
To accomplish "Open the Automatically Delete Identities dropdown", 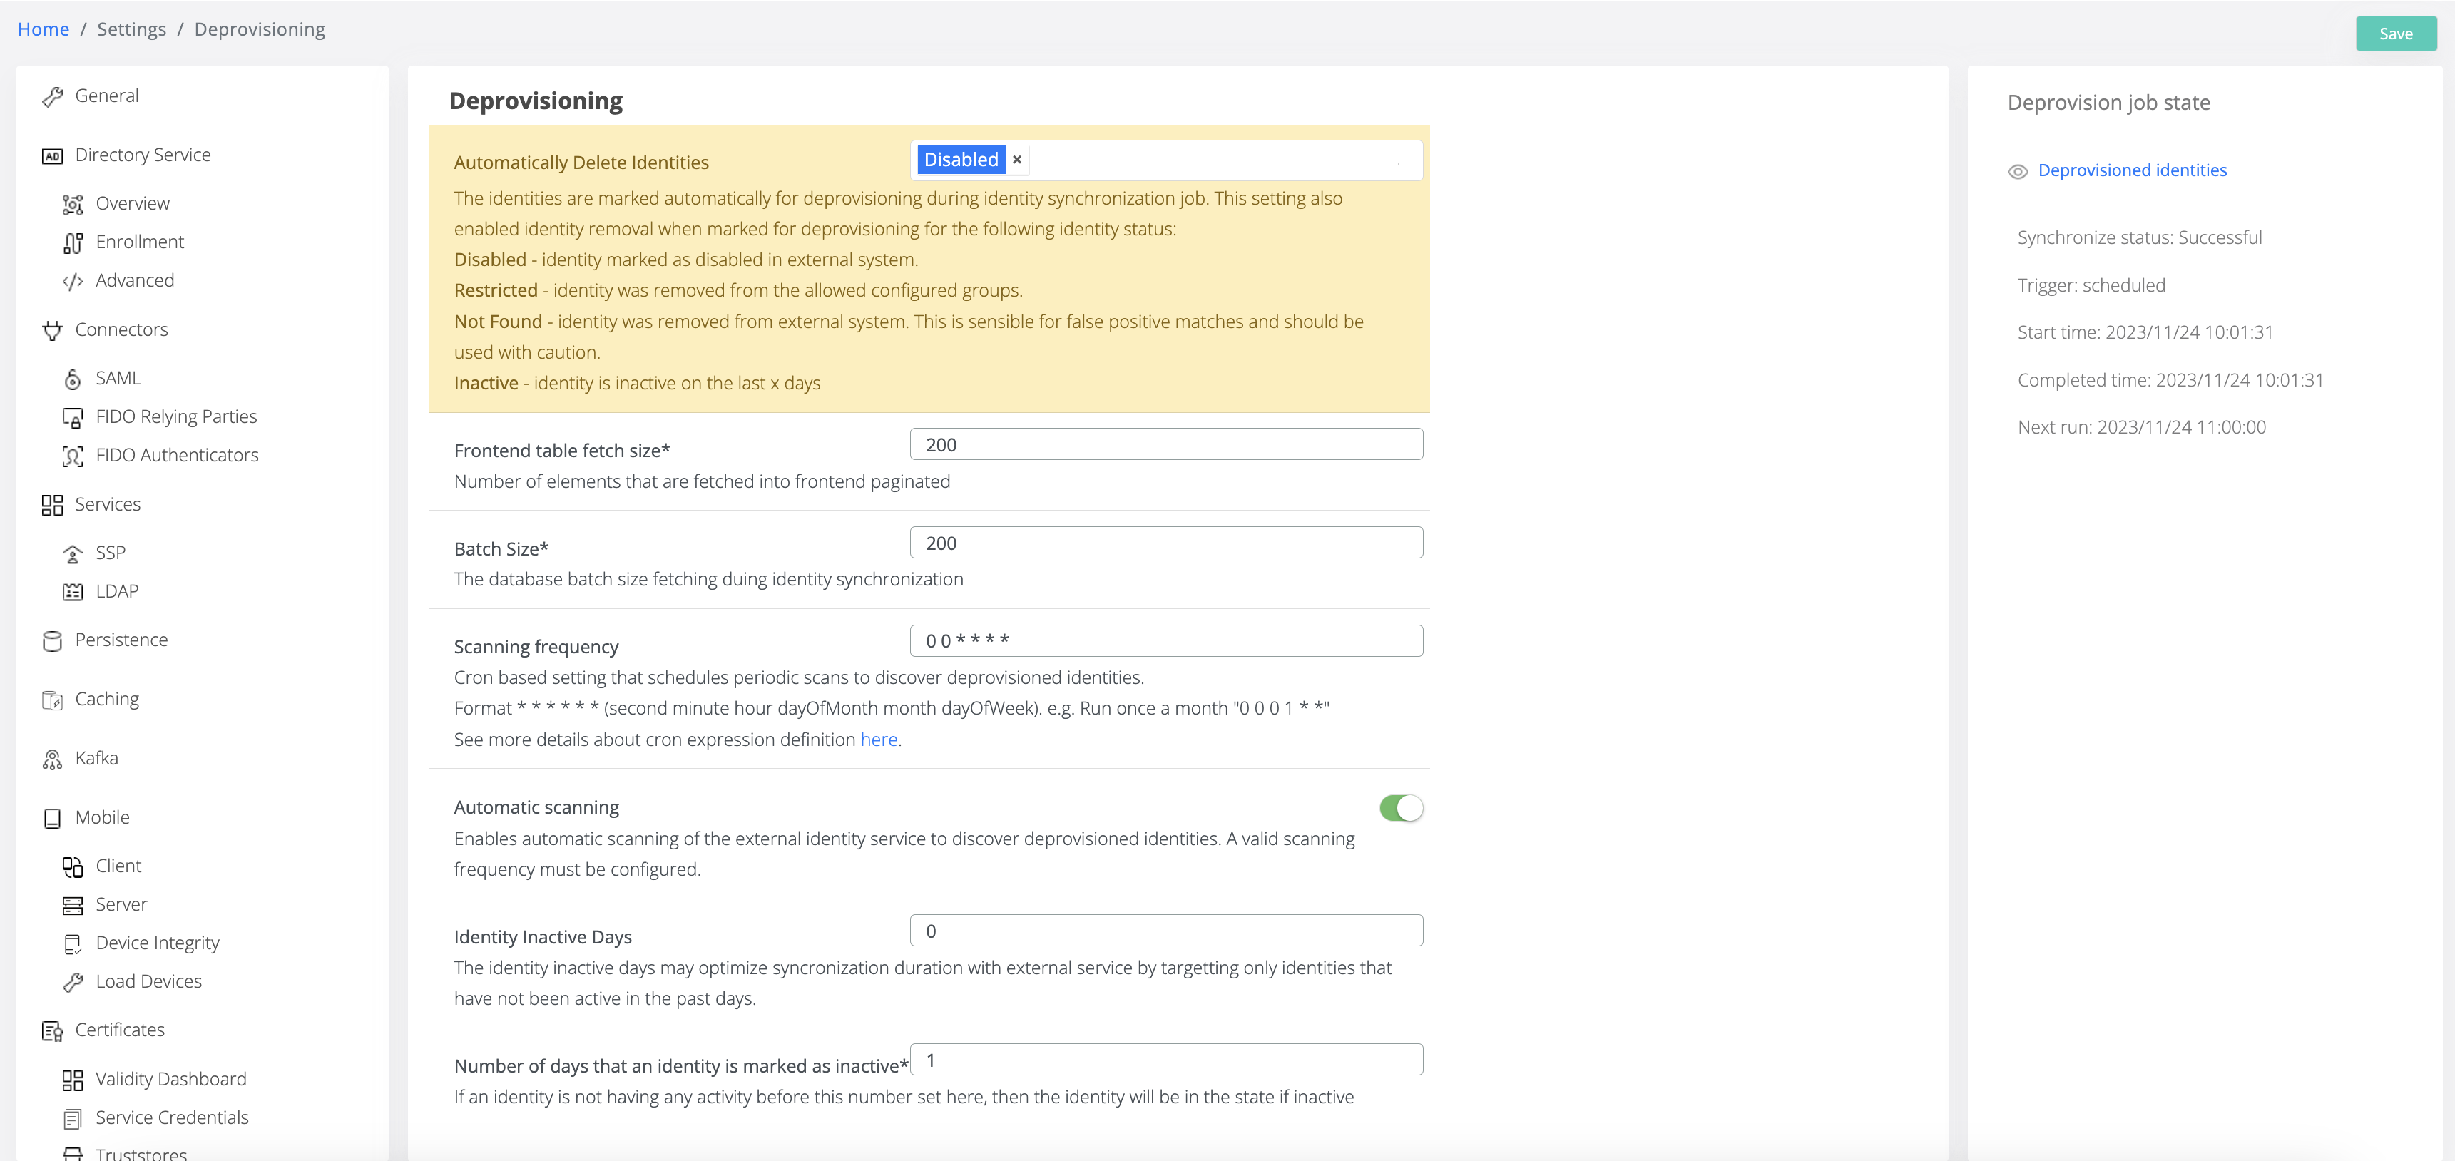I will click(1220, 160).
